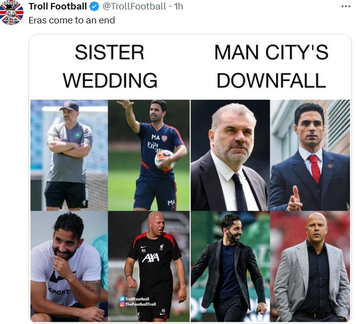Open photo of man pointing in training kit
Image resolution: width=356 pixels, height=324 pixels.
149,155
